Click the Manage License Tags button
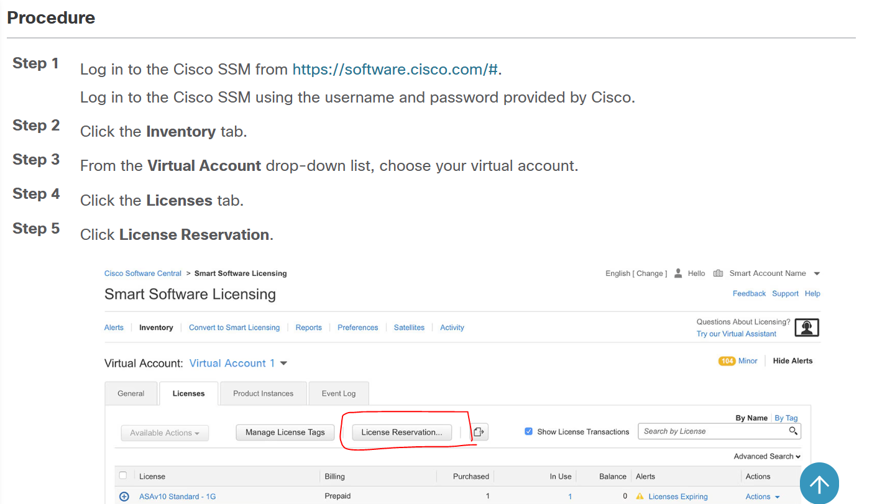This screenshot has width=895, height=504. [285, 433]
